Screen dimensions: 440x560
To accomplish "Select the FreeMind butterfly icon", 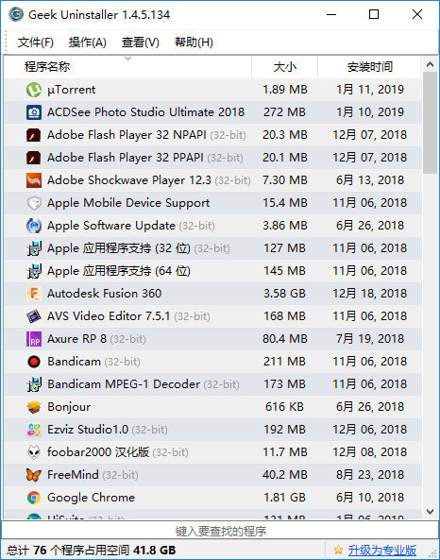I will click(34, 475).
